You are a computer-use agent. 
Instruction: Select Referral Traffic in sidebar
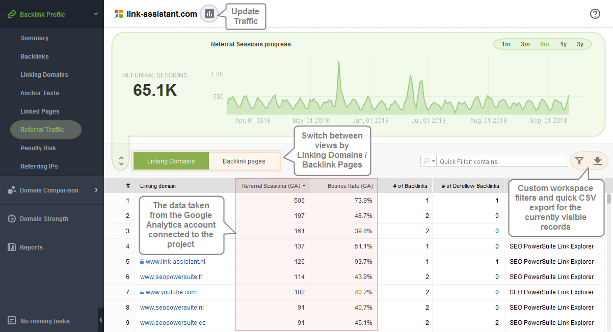click(x=46, y=129)
